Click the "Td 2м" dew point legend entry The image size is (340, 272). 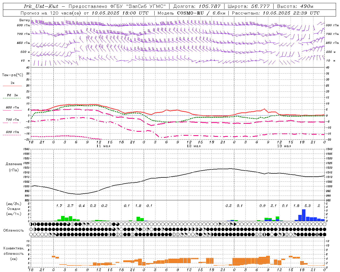tap(12, 95)
